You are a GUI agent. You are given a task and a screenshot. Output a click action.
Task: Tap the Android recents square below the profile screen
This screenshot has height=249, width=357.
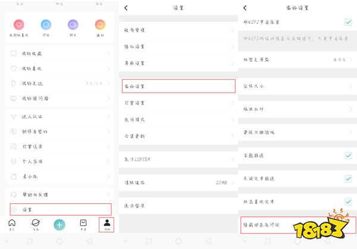pos(30,241)
